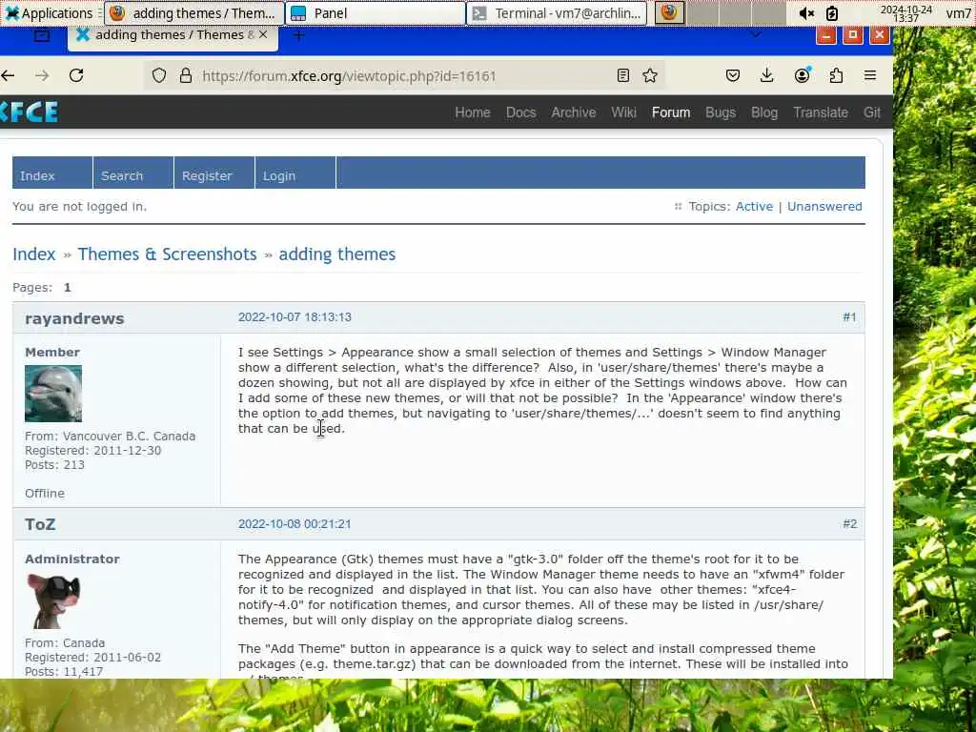Open Translate in the Xfce site navigation

(821, 112)
